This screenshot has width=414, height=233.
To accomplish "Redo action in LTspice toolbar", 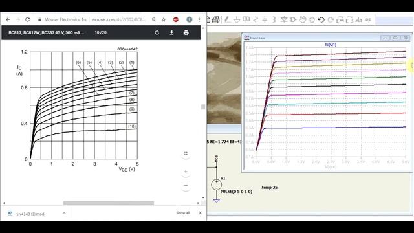I will point(331,19).
